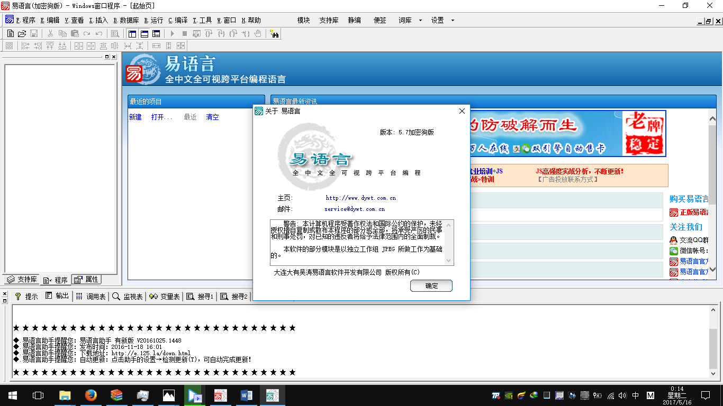The width and height of the screenshot is (723, 406).
Task: Click 模块 in the menu bar
Action: click(x=304, y=20)
